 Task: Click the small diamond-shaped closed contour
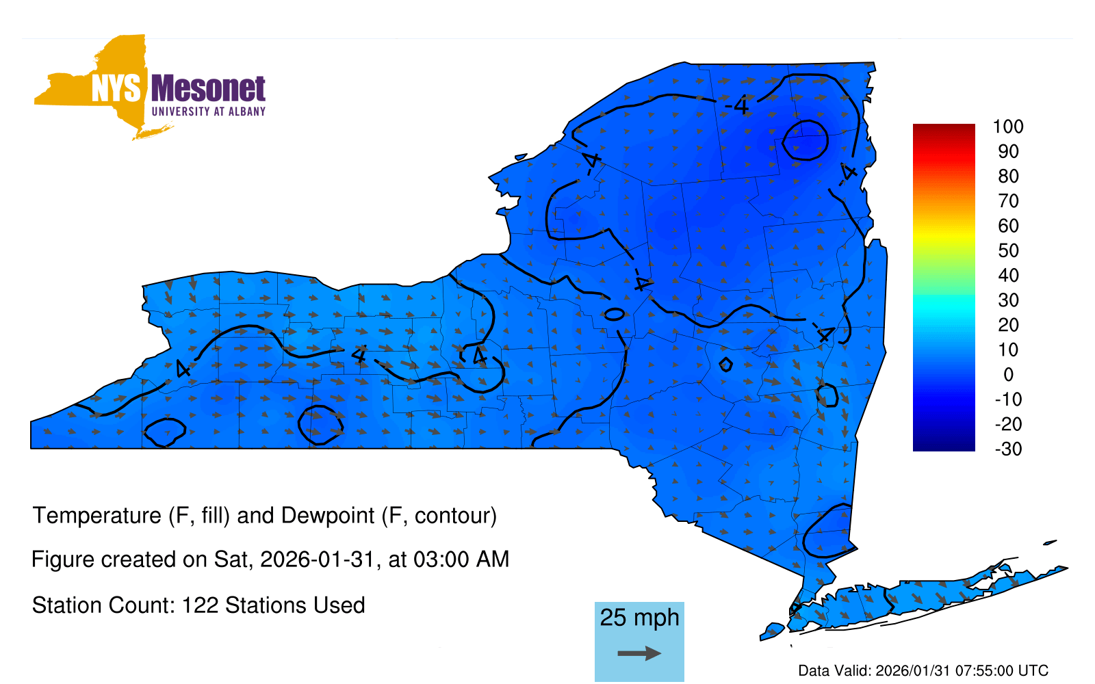point(725,365)
